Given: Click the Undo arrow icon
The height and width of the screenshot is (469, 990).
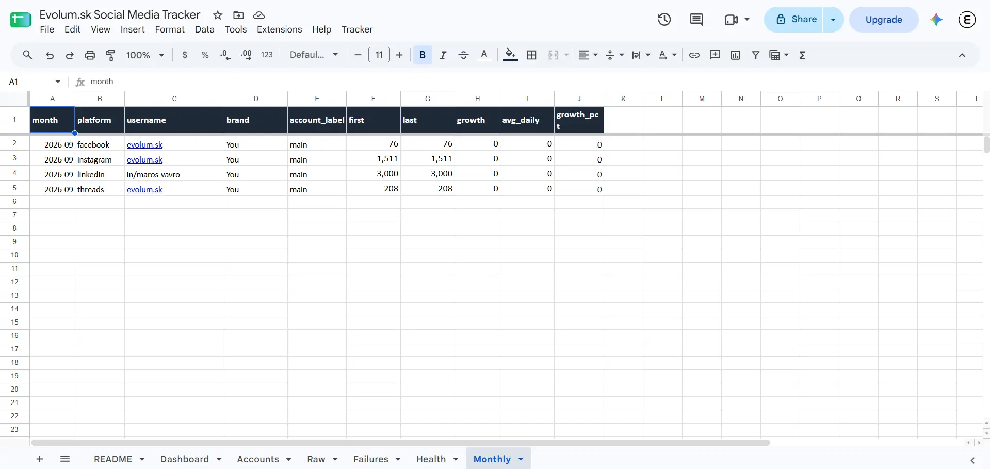Looking at the screenshot, I should [x=50, y=55].
